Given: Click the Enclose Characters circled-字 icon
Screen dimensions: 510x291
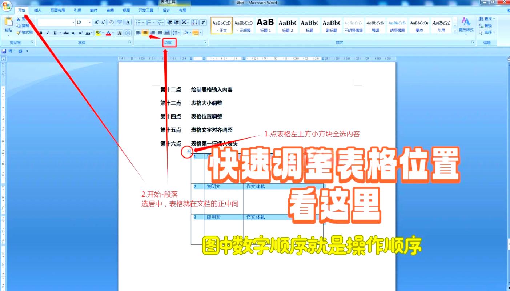Looking at the screenshot, I should click(x=128, y=33).
